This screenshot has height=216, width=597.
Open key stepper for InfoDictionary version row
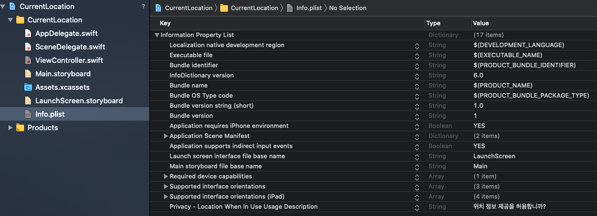point(417,76)
